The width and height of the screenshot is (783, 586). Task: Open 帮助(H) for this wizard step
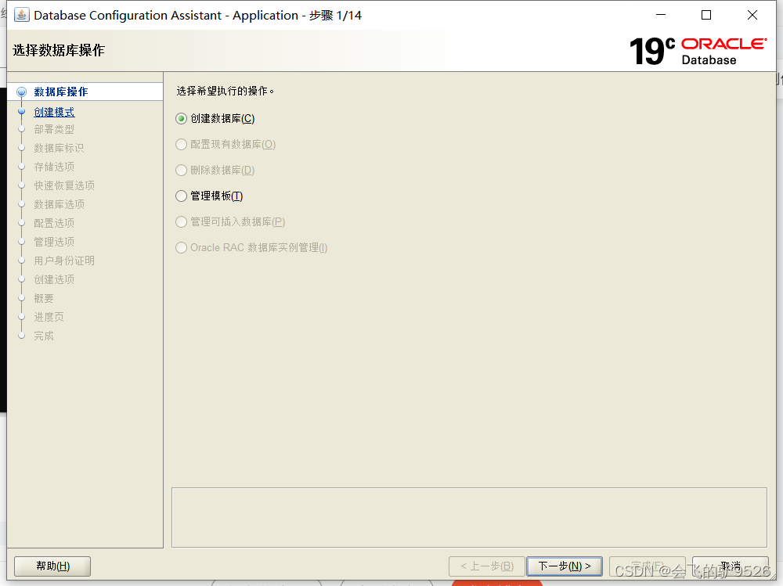click(x=52, y=566)
